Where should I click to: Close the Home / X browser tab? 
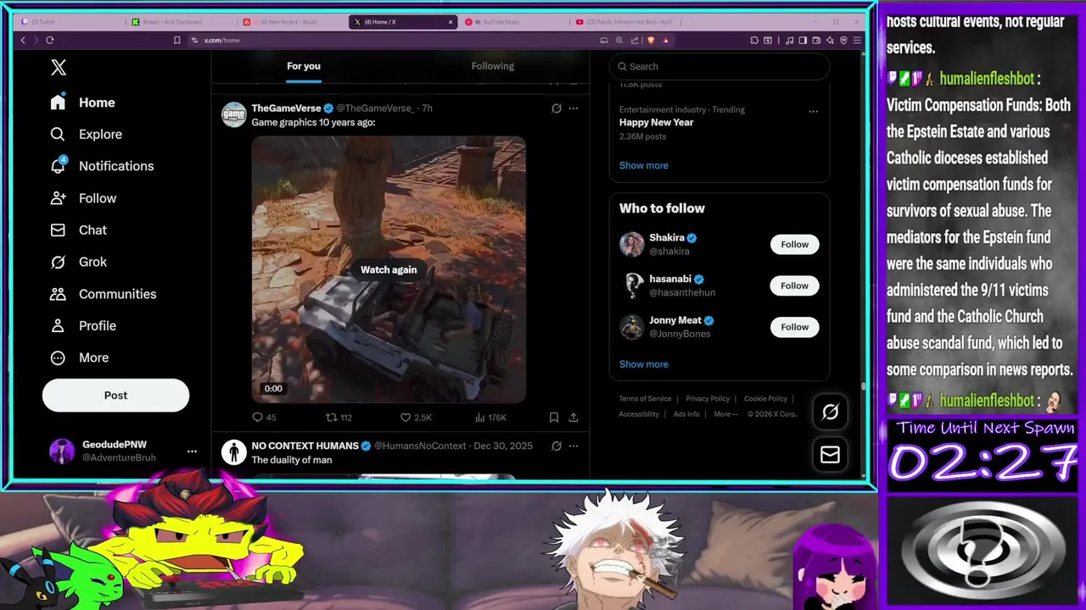[x=449, y=22]
